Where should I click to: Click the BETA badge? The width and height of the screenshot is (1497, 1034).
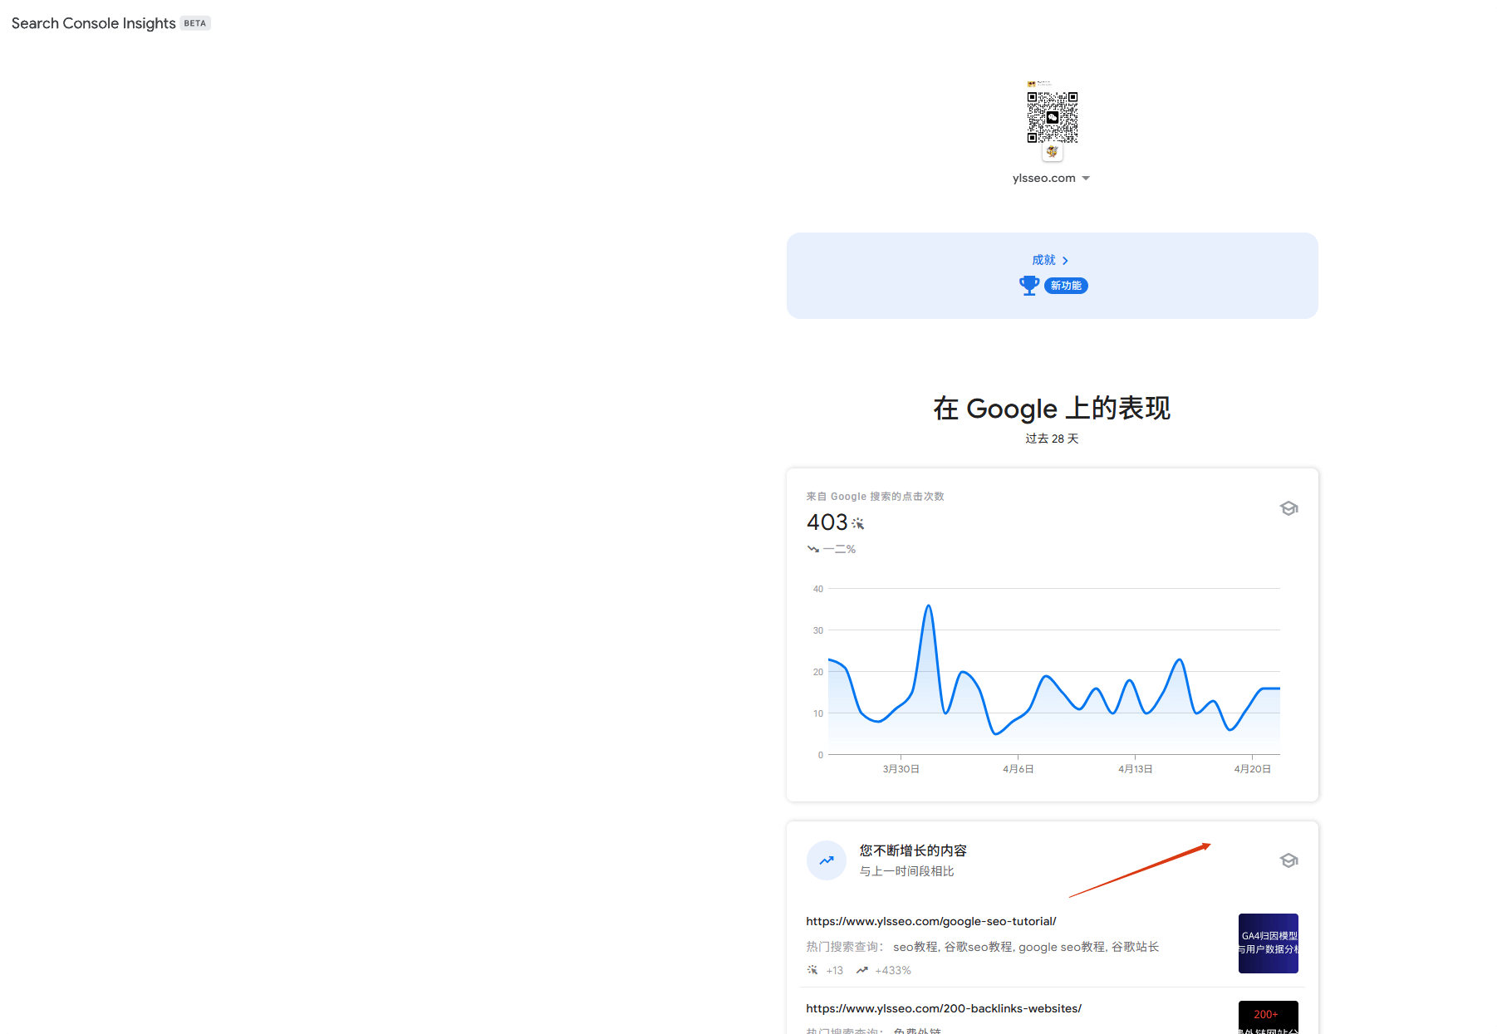pyautogui.click(x=195, y=23)
